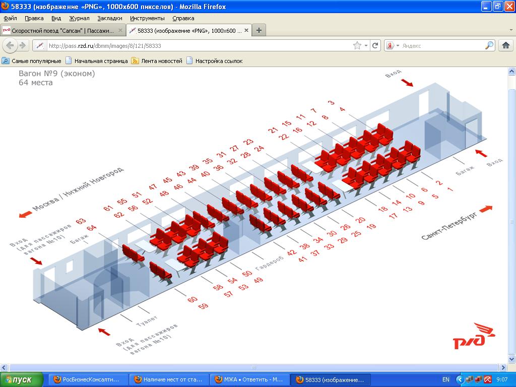Open the Yandex search engine dropdown
Viewport: 516px width, 387px height.
click(x=393, y=45)
